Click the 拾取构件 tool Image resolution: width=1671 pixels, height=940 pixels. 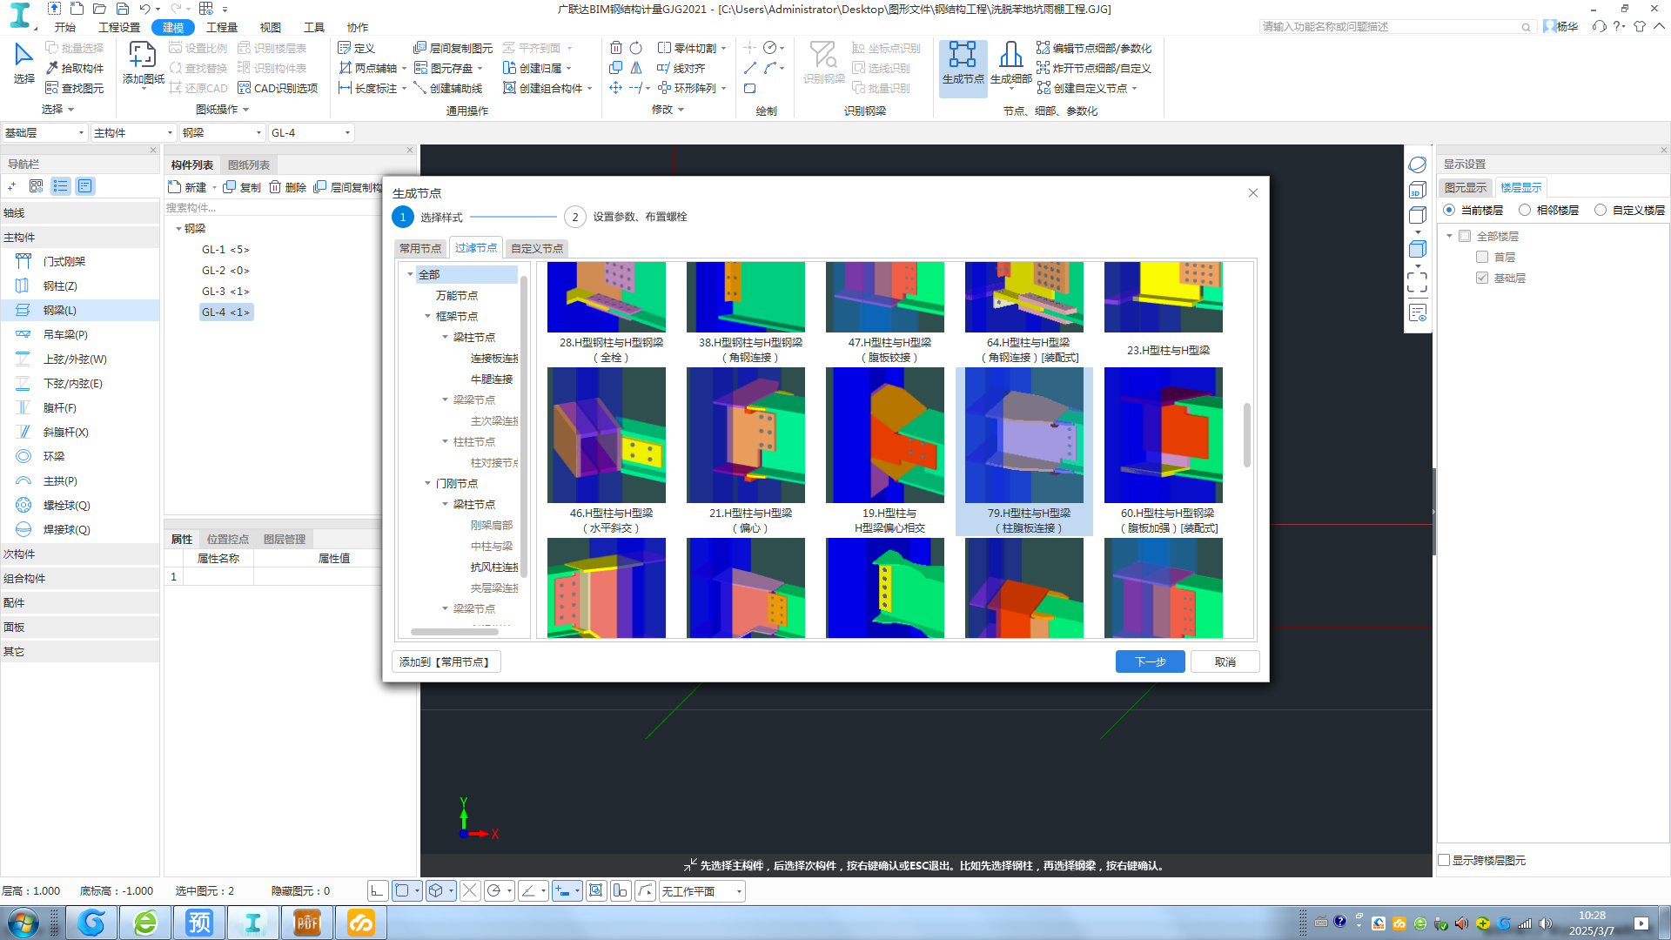coord(75,68)
